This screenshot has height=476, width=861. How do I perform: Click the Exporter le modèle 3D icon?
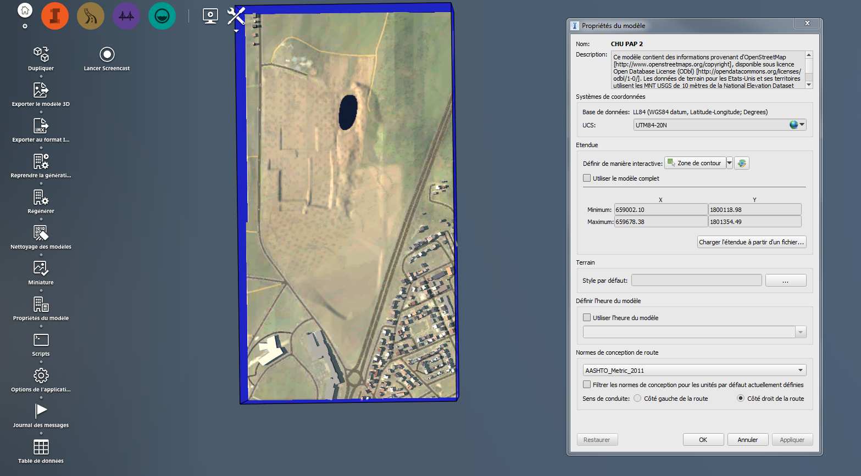pyautogui.click(x=40, y=89)
